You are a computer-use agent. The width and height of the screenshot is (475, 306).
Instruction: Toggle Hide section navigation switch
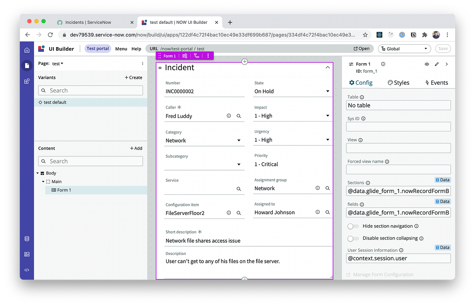click(353, 226)
